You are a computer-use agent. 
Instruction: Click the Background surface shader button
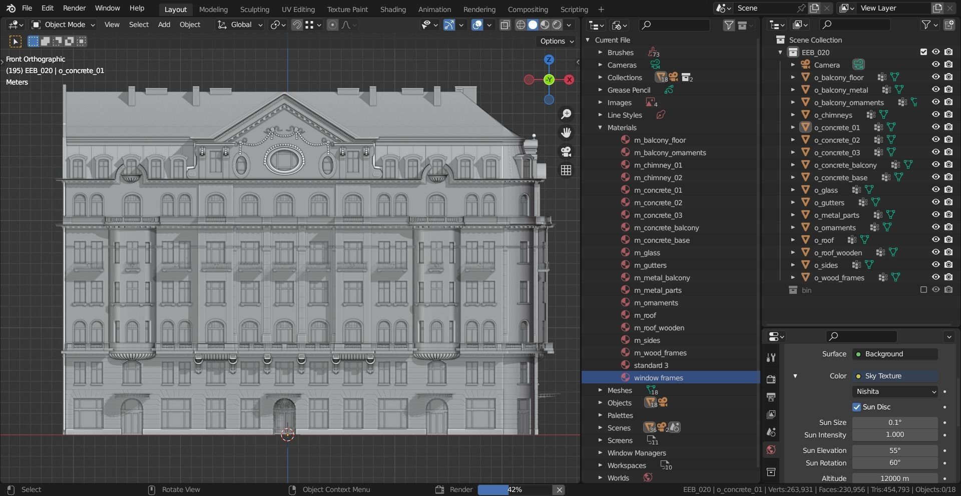click(x=895, y=354)
